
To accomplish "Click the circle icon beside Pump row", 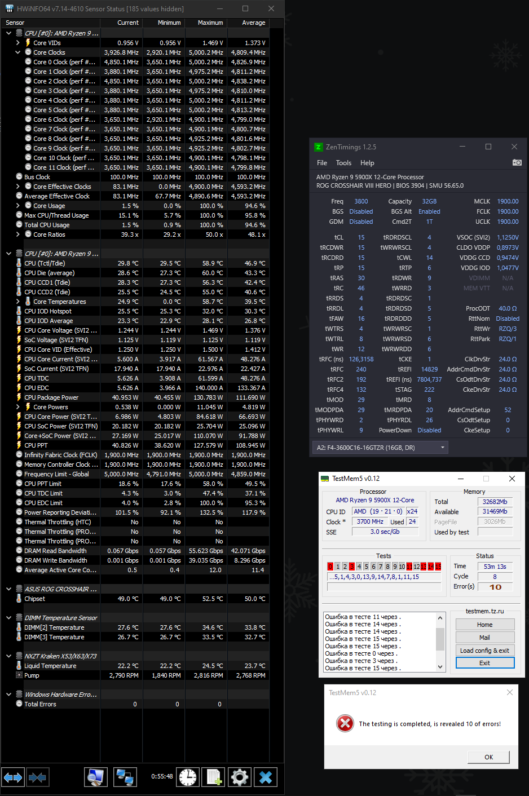I will click(x=19, y=675).
